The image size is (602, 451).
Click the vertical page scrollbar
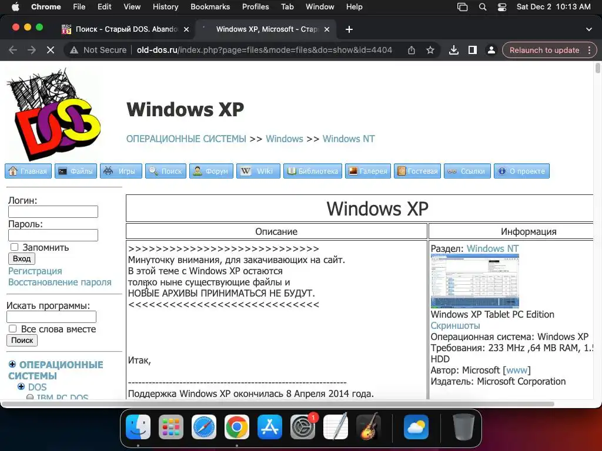coord(597,68)
